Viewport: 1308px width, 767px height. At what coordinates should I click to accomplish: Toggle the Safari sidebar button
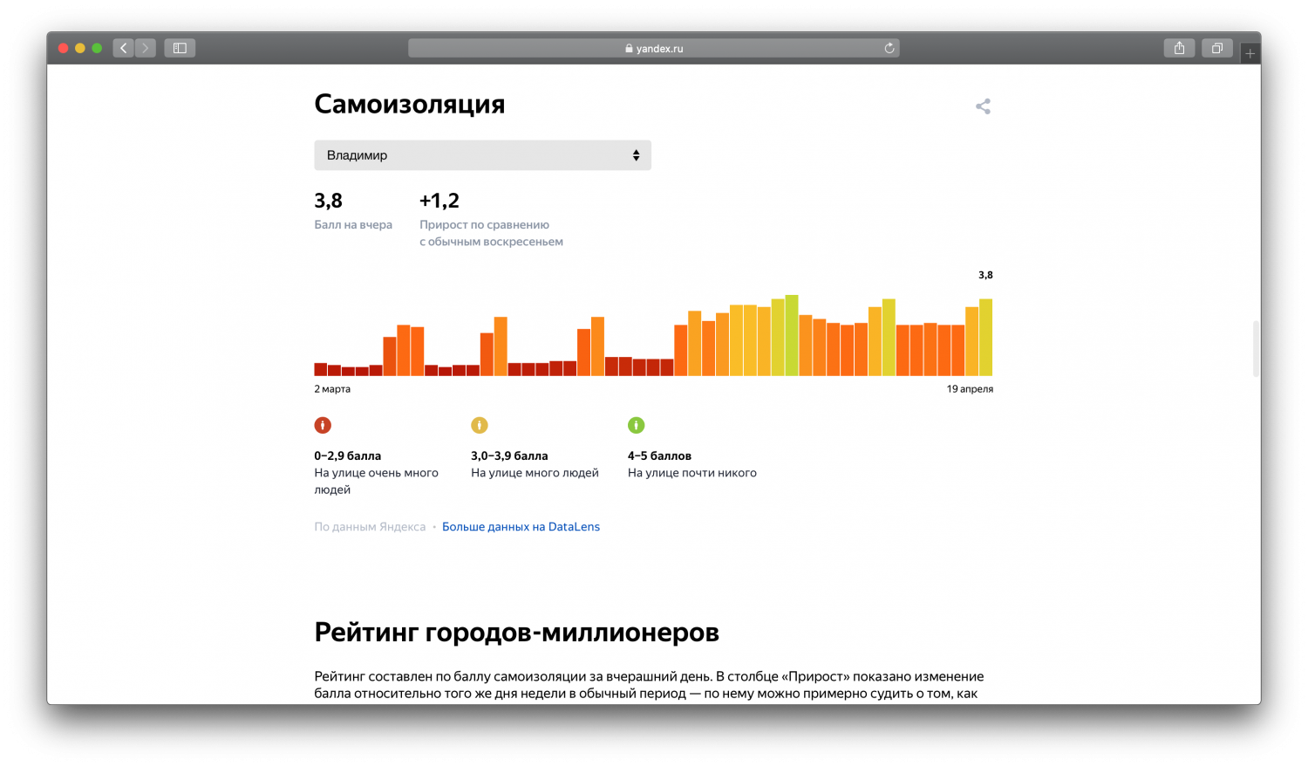click(180, 48)
